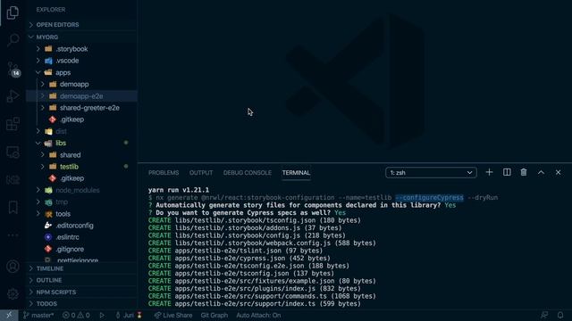This screenshot has height=321, width=572.
Task: Kill the terminal with trash icon
Action: click(x=524, y=172)
